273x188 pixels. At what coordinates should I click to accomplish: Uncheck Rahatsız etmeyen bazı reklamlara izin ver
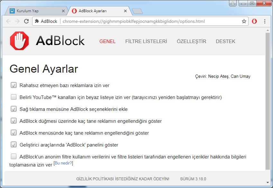14,85
